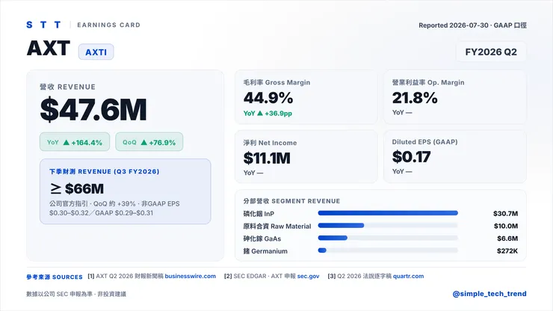553x311 pixels.
Task: Click the $47.6M revenue figure
Action: (x=93, y=110)
